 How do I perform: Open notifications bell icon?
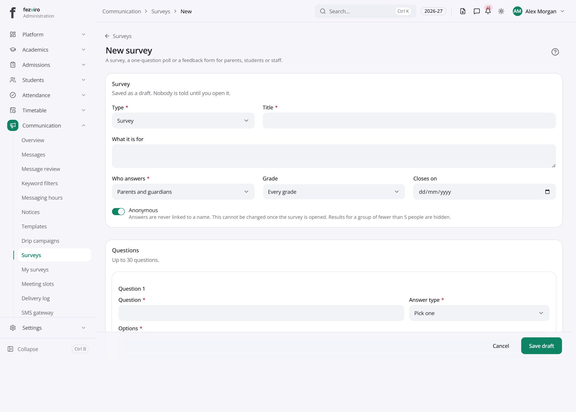click(488, 11)
